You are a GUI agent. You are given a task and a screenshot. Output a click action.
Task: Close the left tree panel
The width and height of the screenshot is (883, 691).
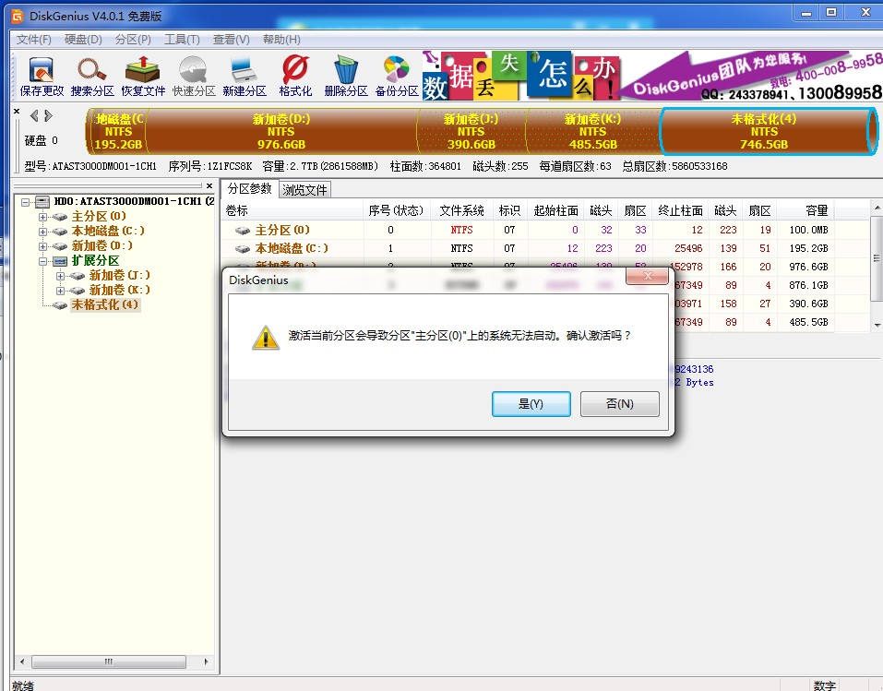tap(209, 185)
